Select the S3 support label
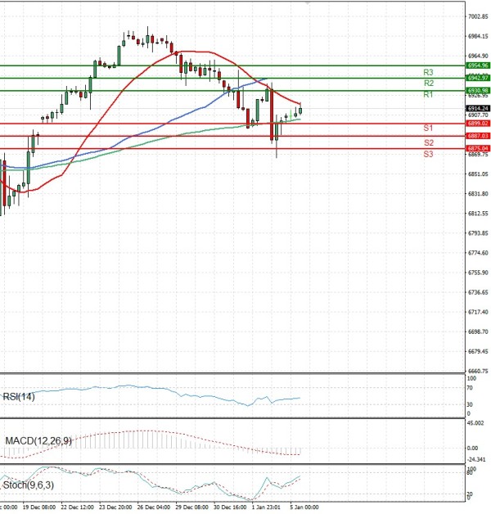This screenshot has width=491, height=514. (x=428, y=154)
